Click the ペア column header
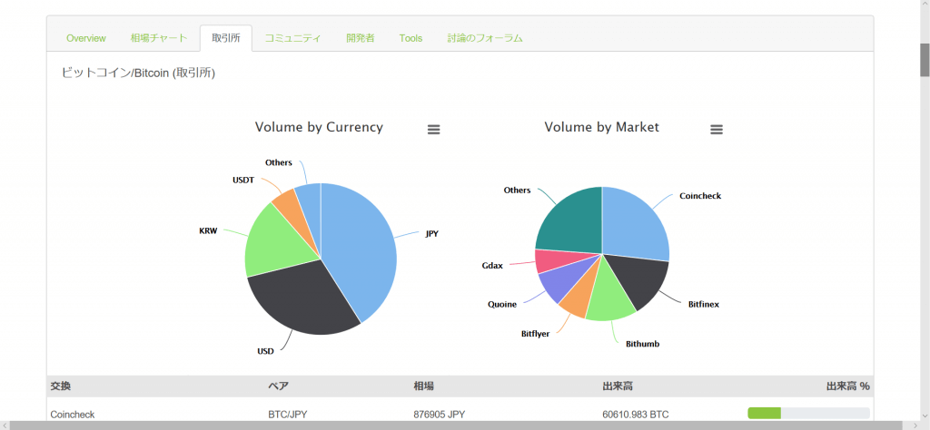 [x=278, y=386]
